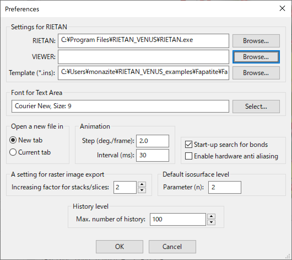Close the Preferences dialog window
This screenshot has width=292, height=260.
(x=282, y=9)
